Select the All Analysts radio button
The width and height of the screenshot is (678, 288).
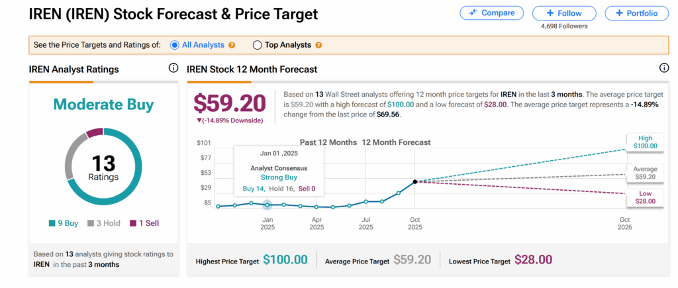click(x=175, y=45)
